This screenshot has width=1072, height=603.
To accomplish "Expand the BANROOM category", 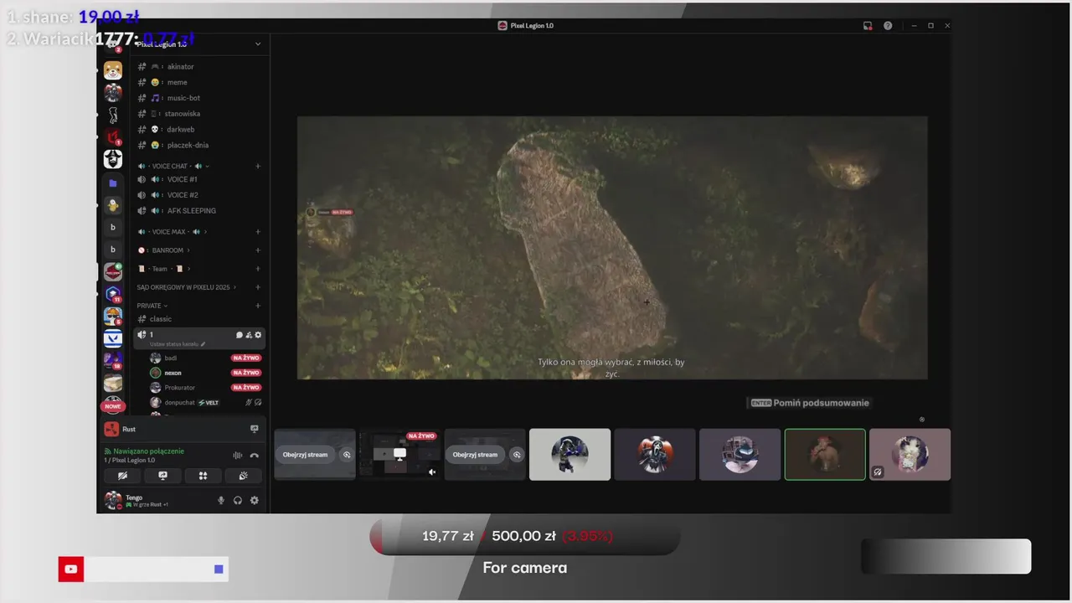I will tap(164, 250).
